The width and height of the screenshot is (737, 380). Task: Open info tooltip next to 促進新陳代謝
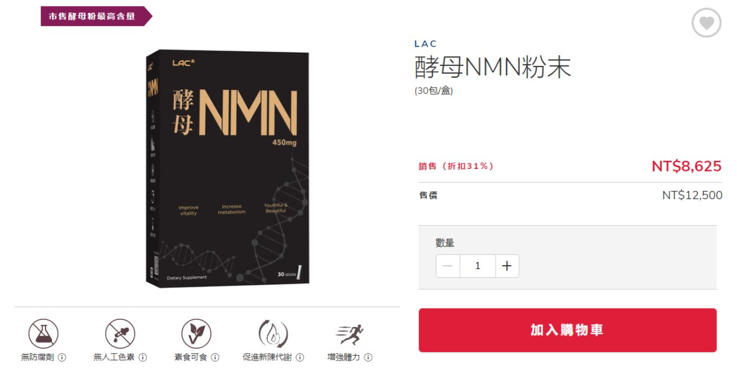pos(300,358)
